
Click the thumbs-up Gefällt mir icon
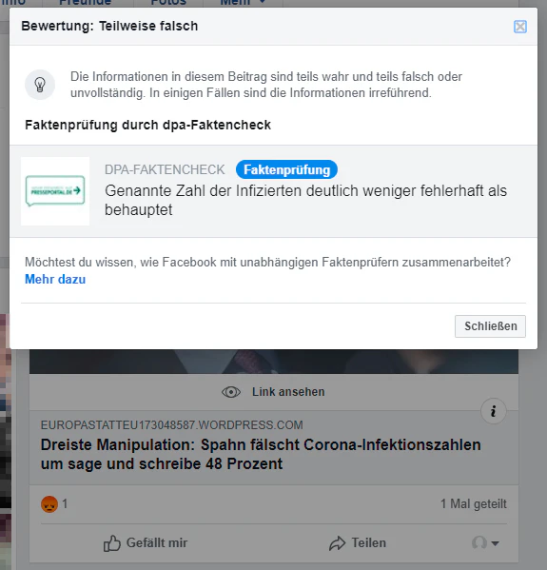point(112,543)
